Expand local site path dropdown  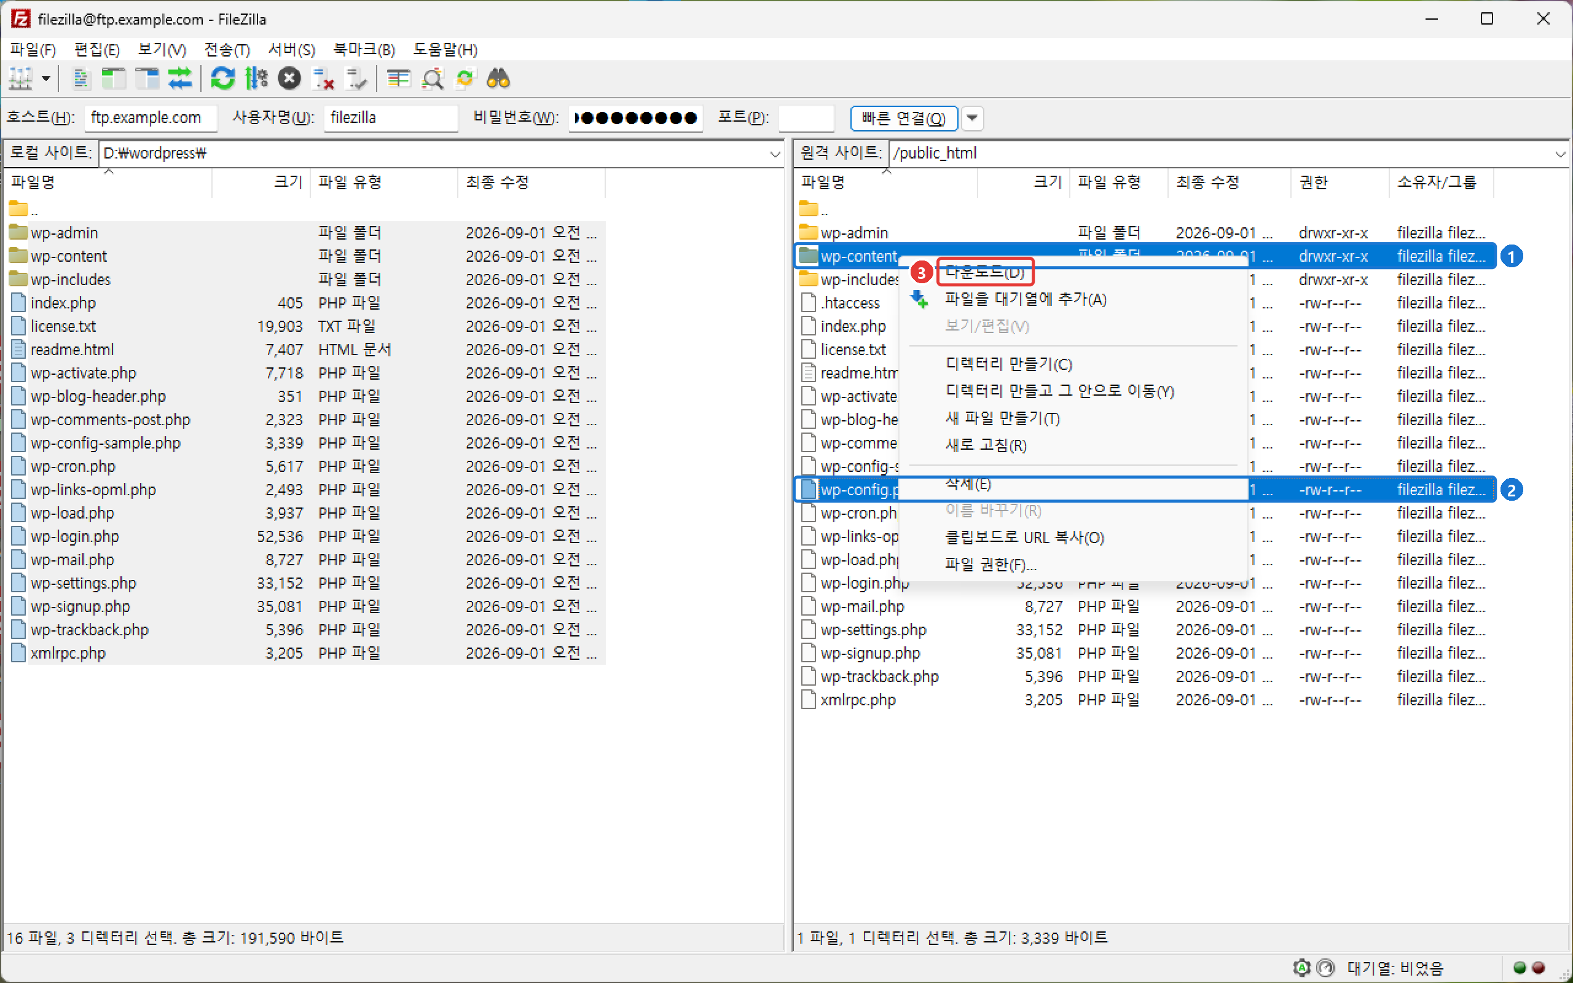pos(775,154)
